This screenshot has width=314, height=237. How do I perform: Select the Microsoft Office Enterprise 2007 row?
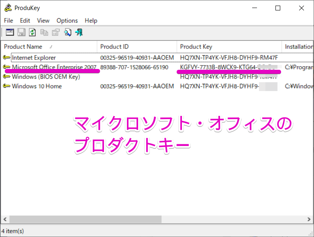pyautogui.click(x=157, y=67)
